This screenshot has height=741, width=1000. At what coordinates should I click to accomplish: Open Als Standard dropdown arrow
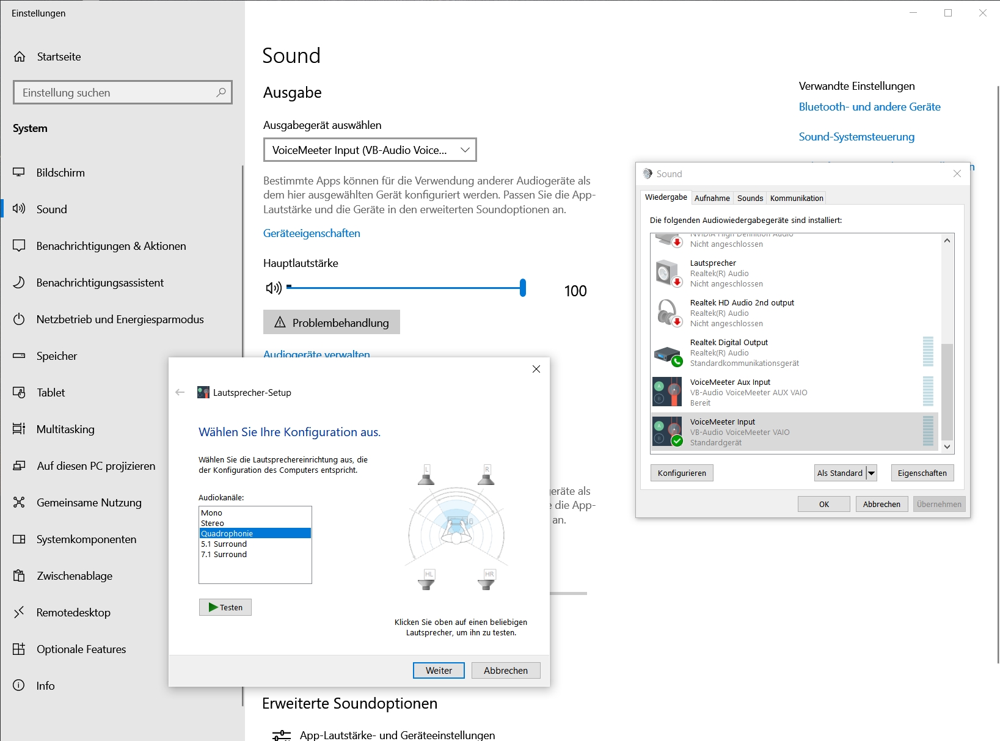click(x=872, y=473)
